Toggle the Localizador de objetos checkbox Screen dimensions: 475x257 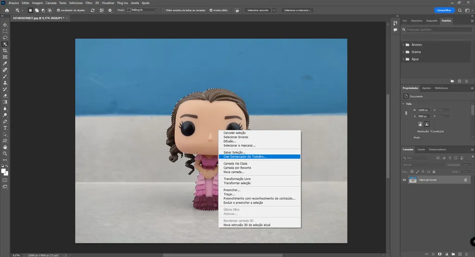[x=58, y=10]
